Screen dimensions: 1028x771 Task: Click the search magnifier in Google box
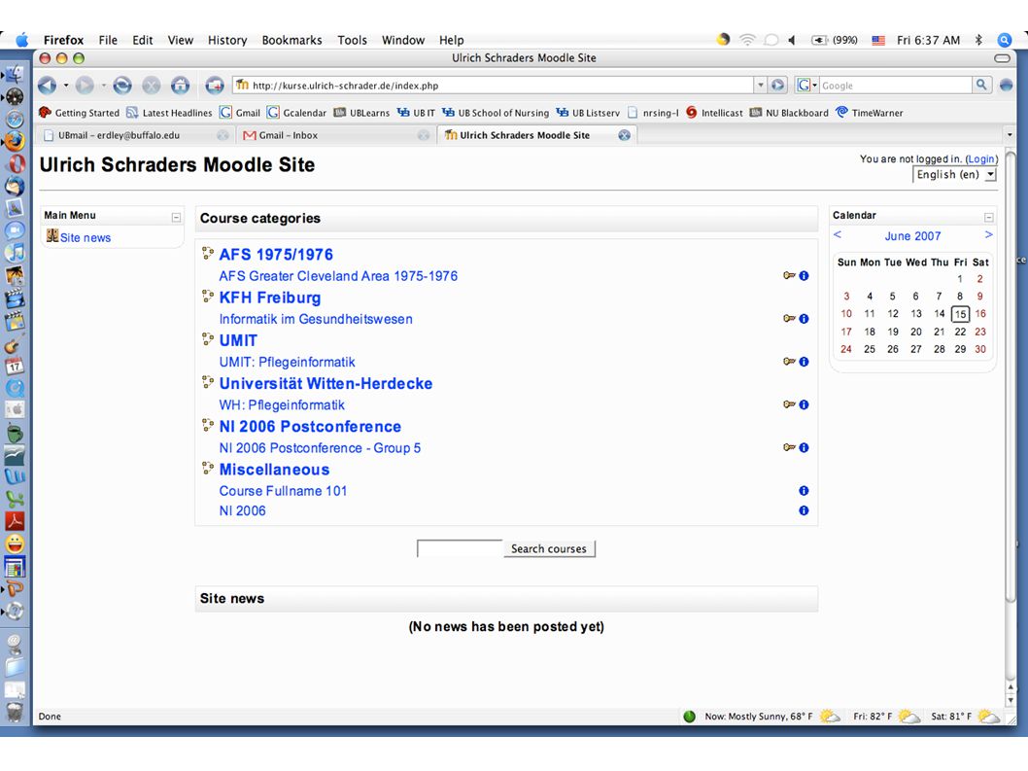[x=980, y=85]
